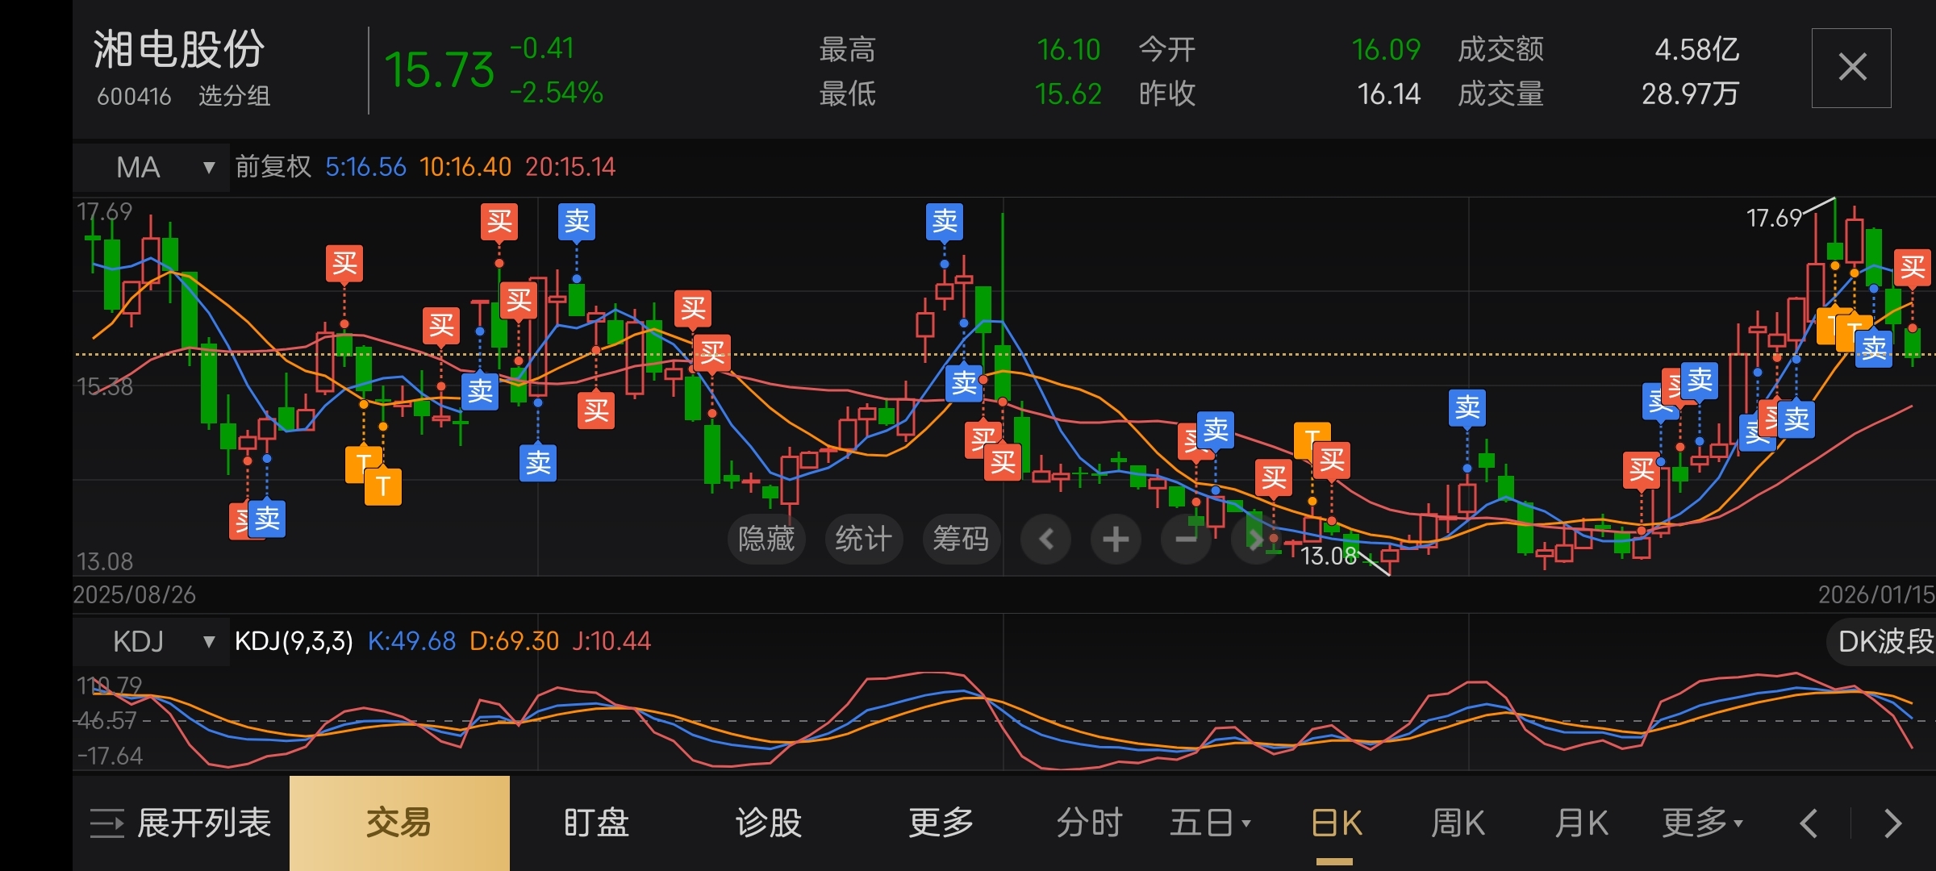
Task: Open the MA indicator dropdown
Action: pos(152,168)
